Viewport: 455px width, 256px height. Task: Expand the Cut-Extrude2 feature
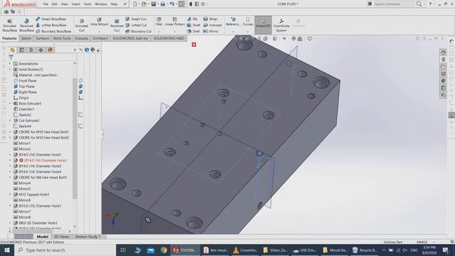pos(10,120)
